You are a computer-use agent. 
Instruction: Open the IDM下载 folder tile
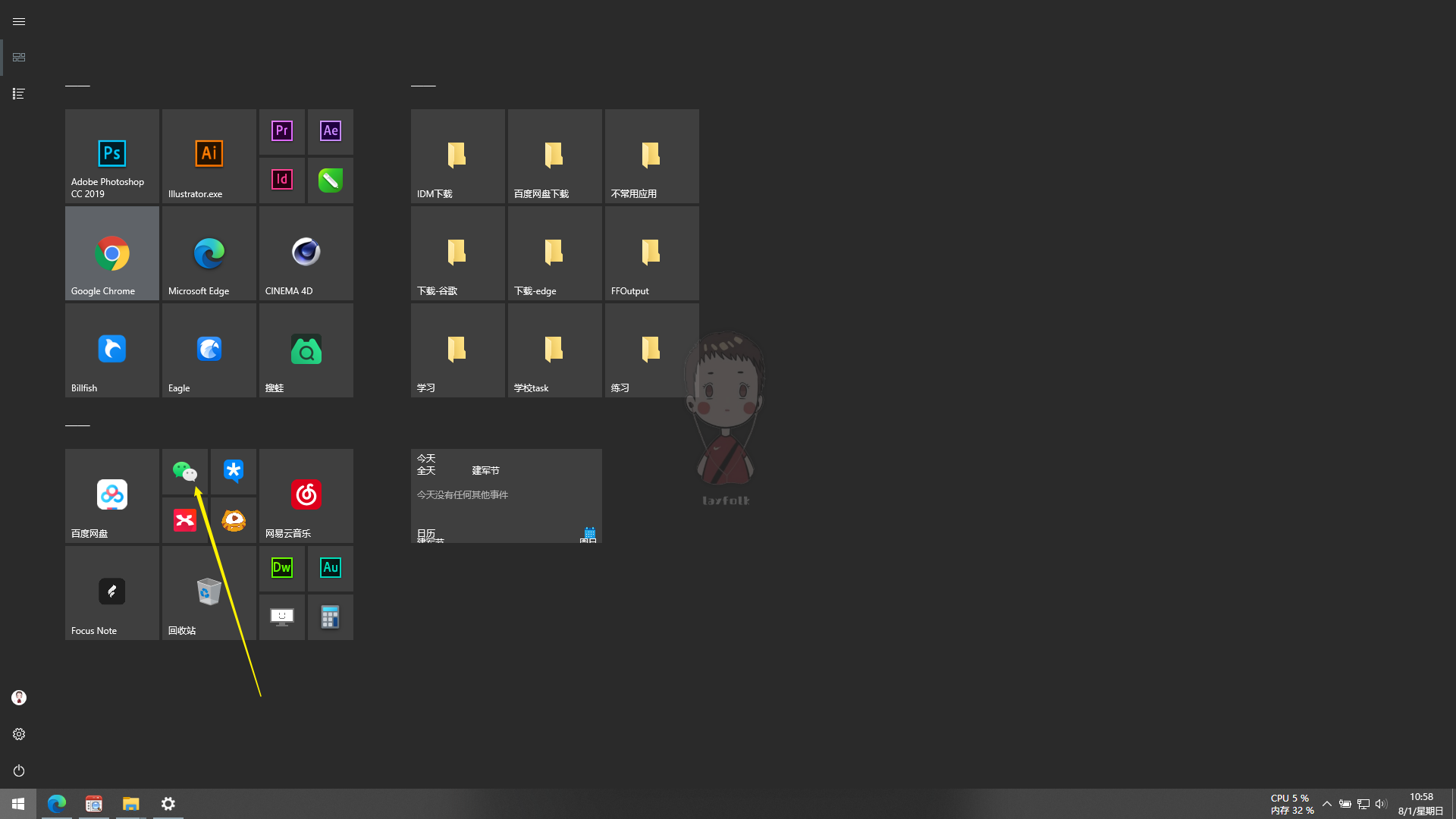pyautogui.click(x=457, y=155)
